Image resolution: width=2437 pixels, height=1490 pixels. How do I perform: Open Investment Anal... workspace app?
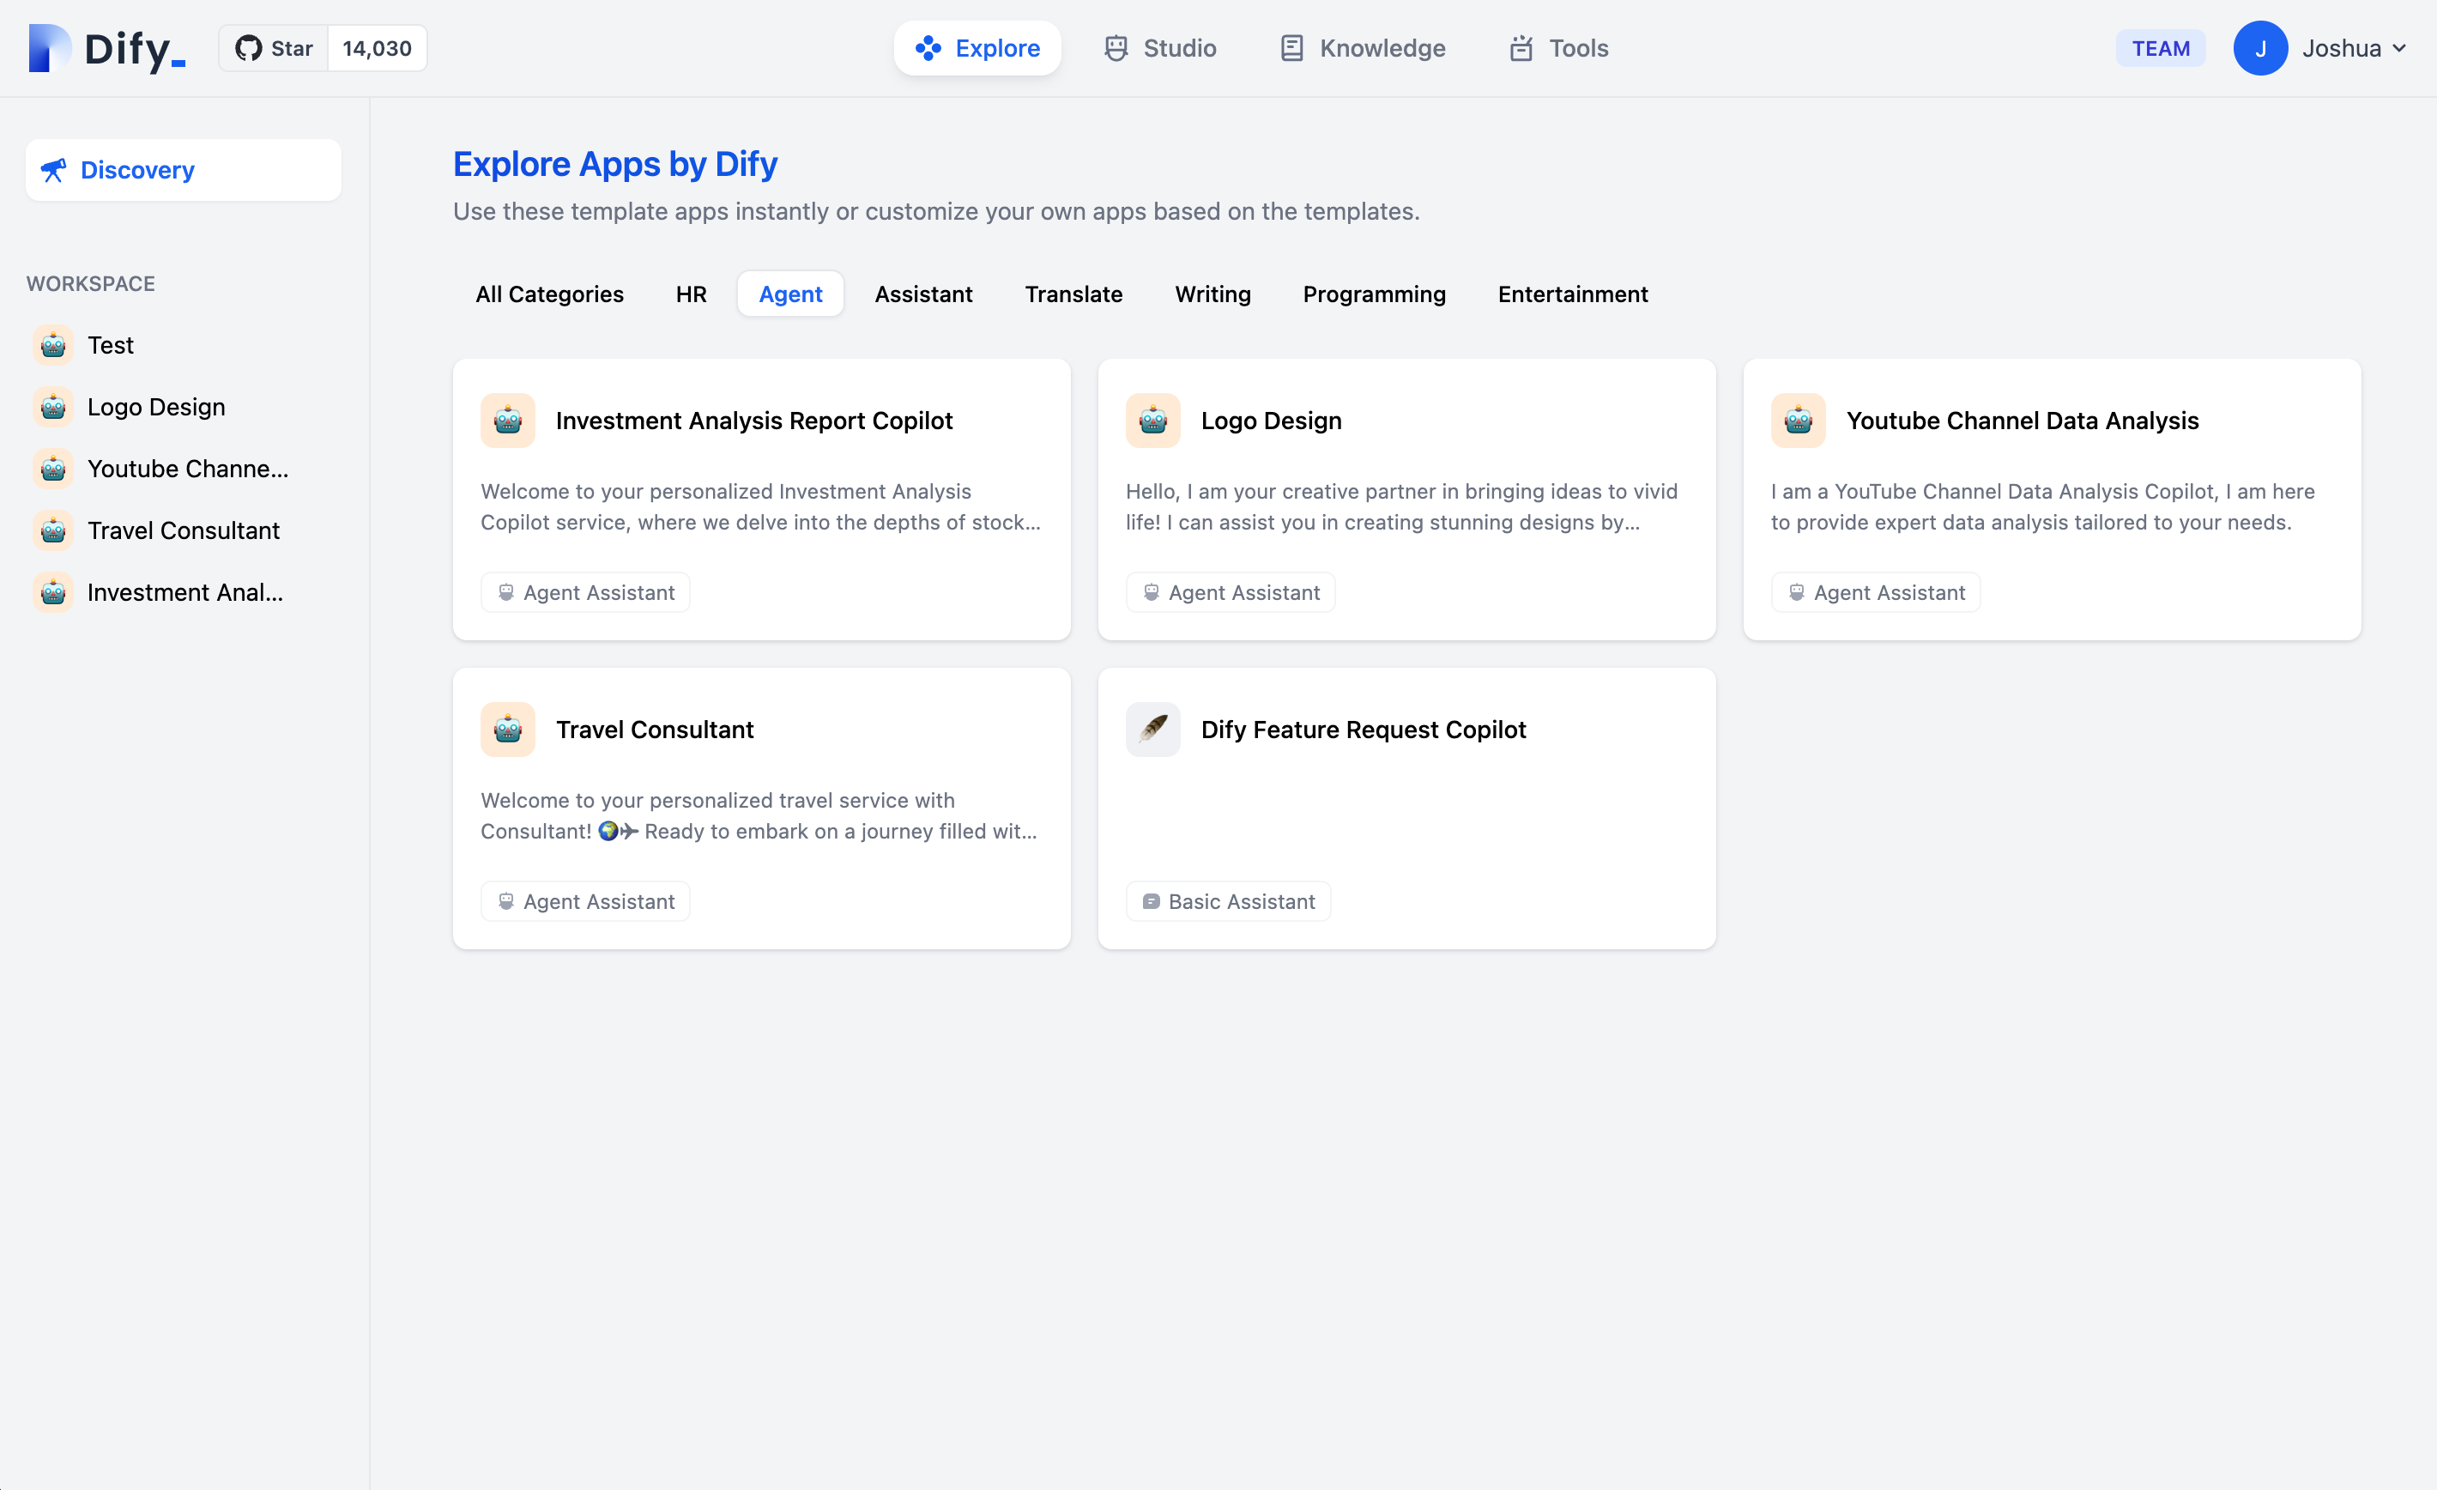tap(184, 592)
